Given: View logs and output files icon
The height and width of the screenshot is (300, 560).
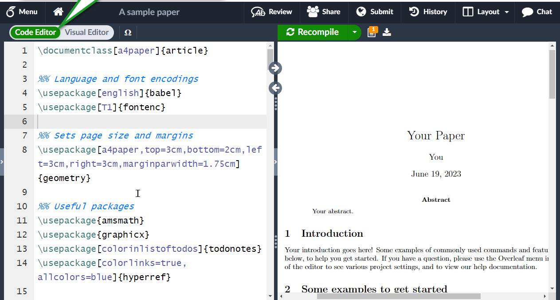Looking at the screenshot, I should coord(372,32).
